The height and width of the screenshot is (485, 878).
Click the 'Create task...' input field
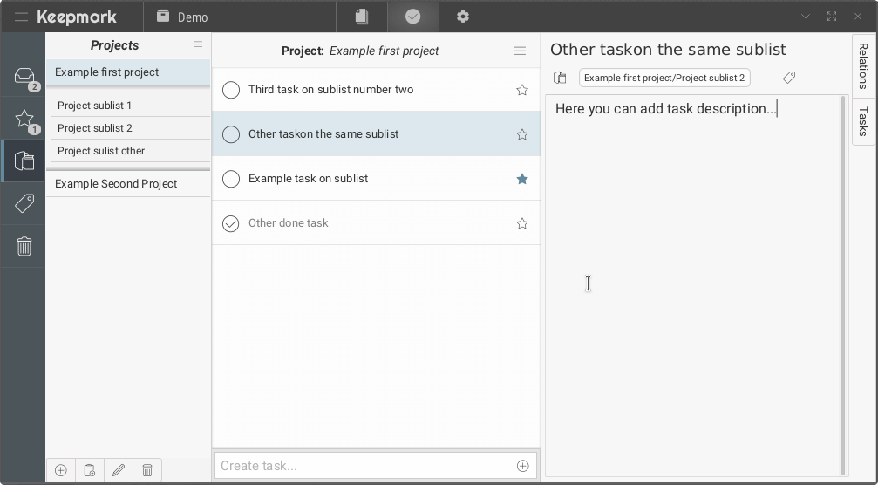coord(364,466)
